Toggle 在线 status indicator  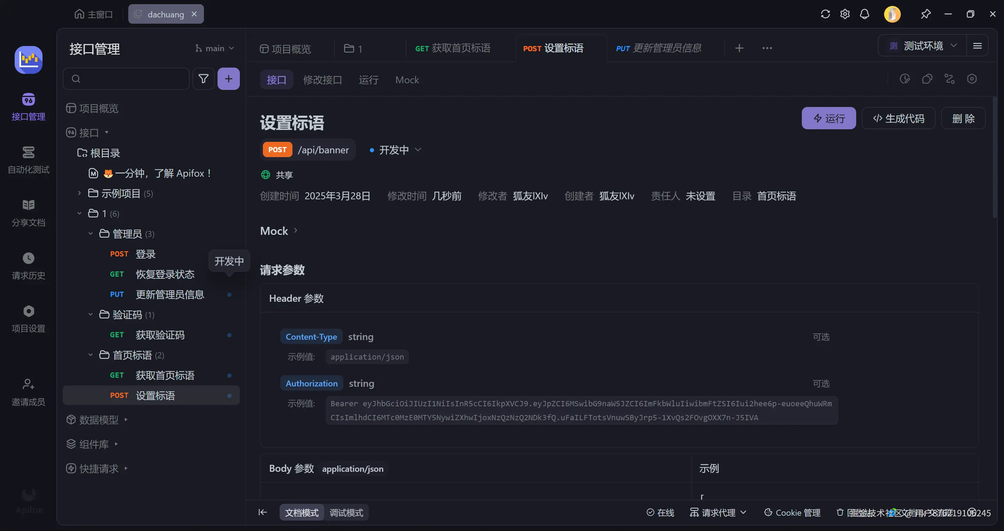(x=660, y=512)
